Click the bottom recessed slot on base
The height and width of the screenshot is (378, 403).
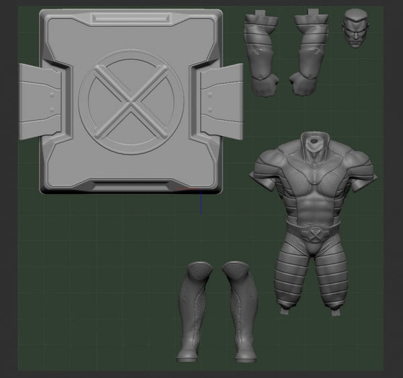tap(131, 183)
